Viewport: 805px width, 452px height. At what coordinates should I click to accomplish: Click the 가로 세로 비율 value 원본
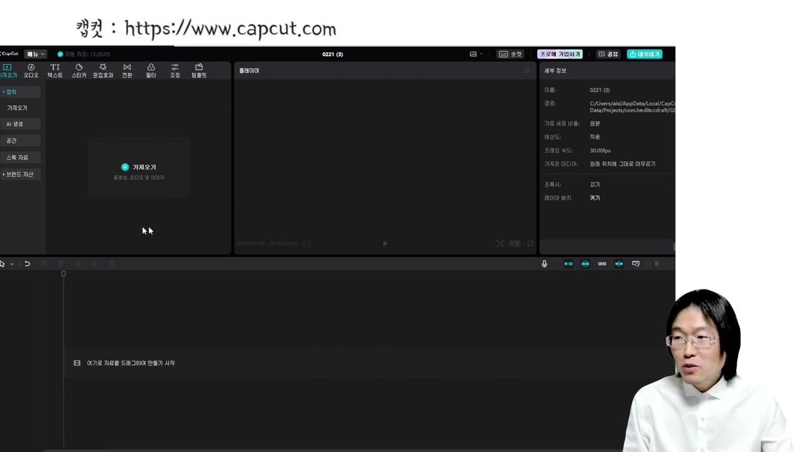595,124
